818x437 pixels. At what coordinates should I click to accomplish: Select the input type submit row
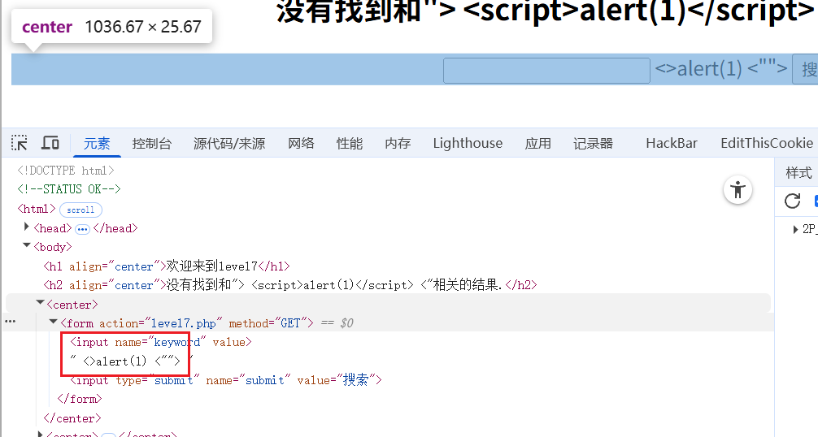click(226, 380)
